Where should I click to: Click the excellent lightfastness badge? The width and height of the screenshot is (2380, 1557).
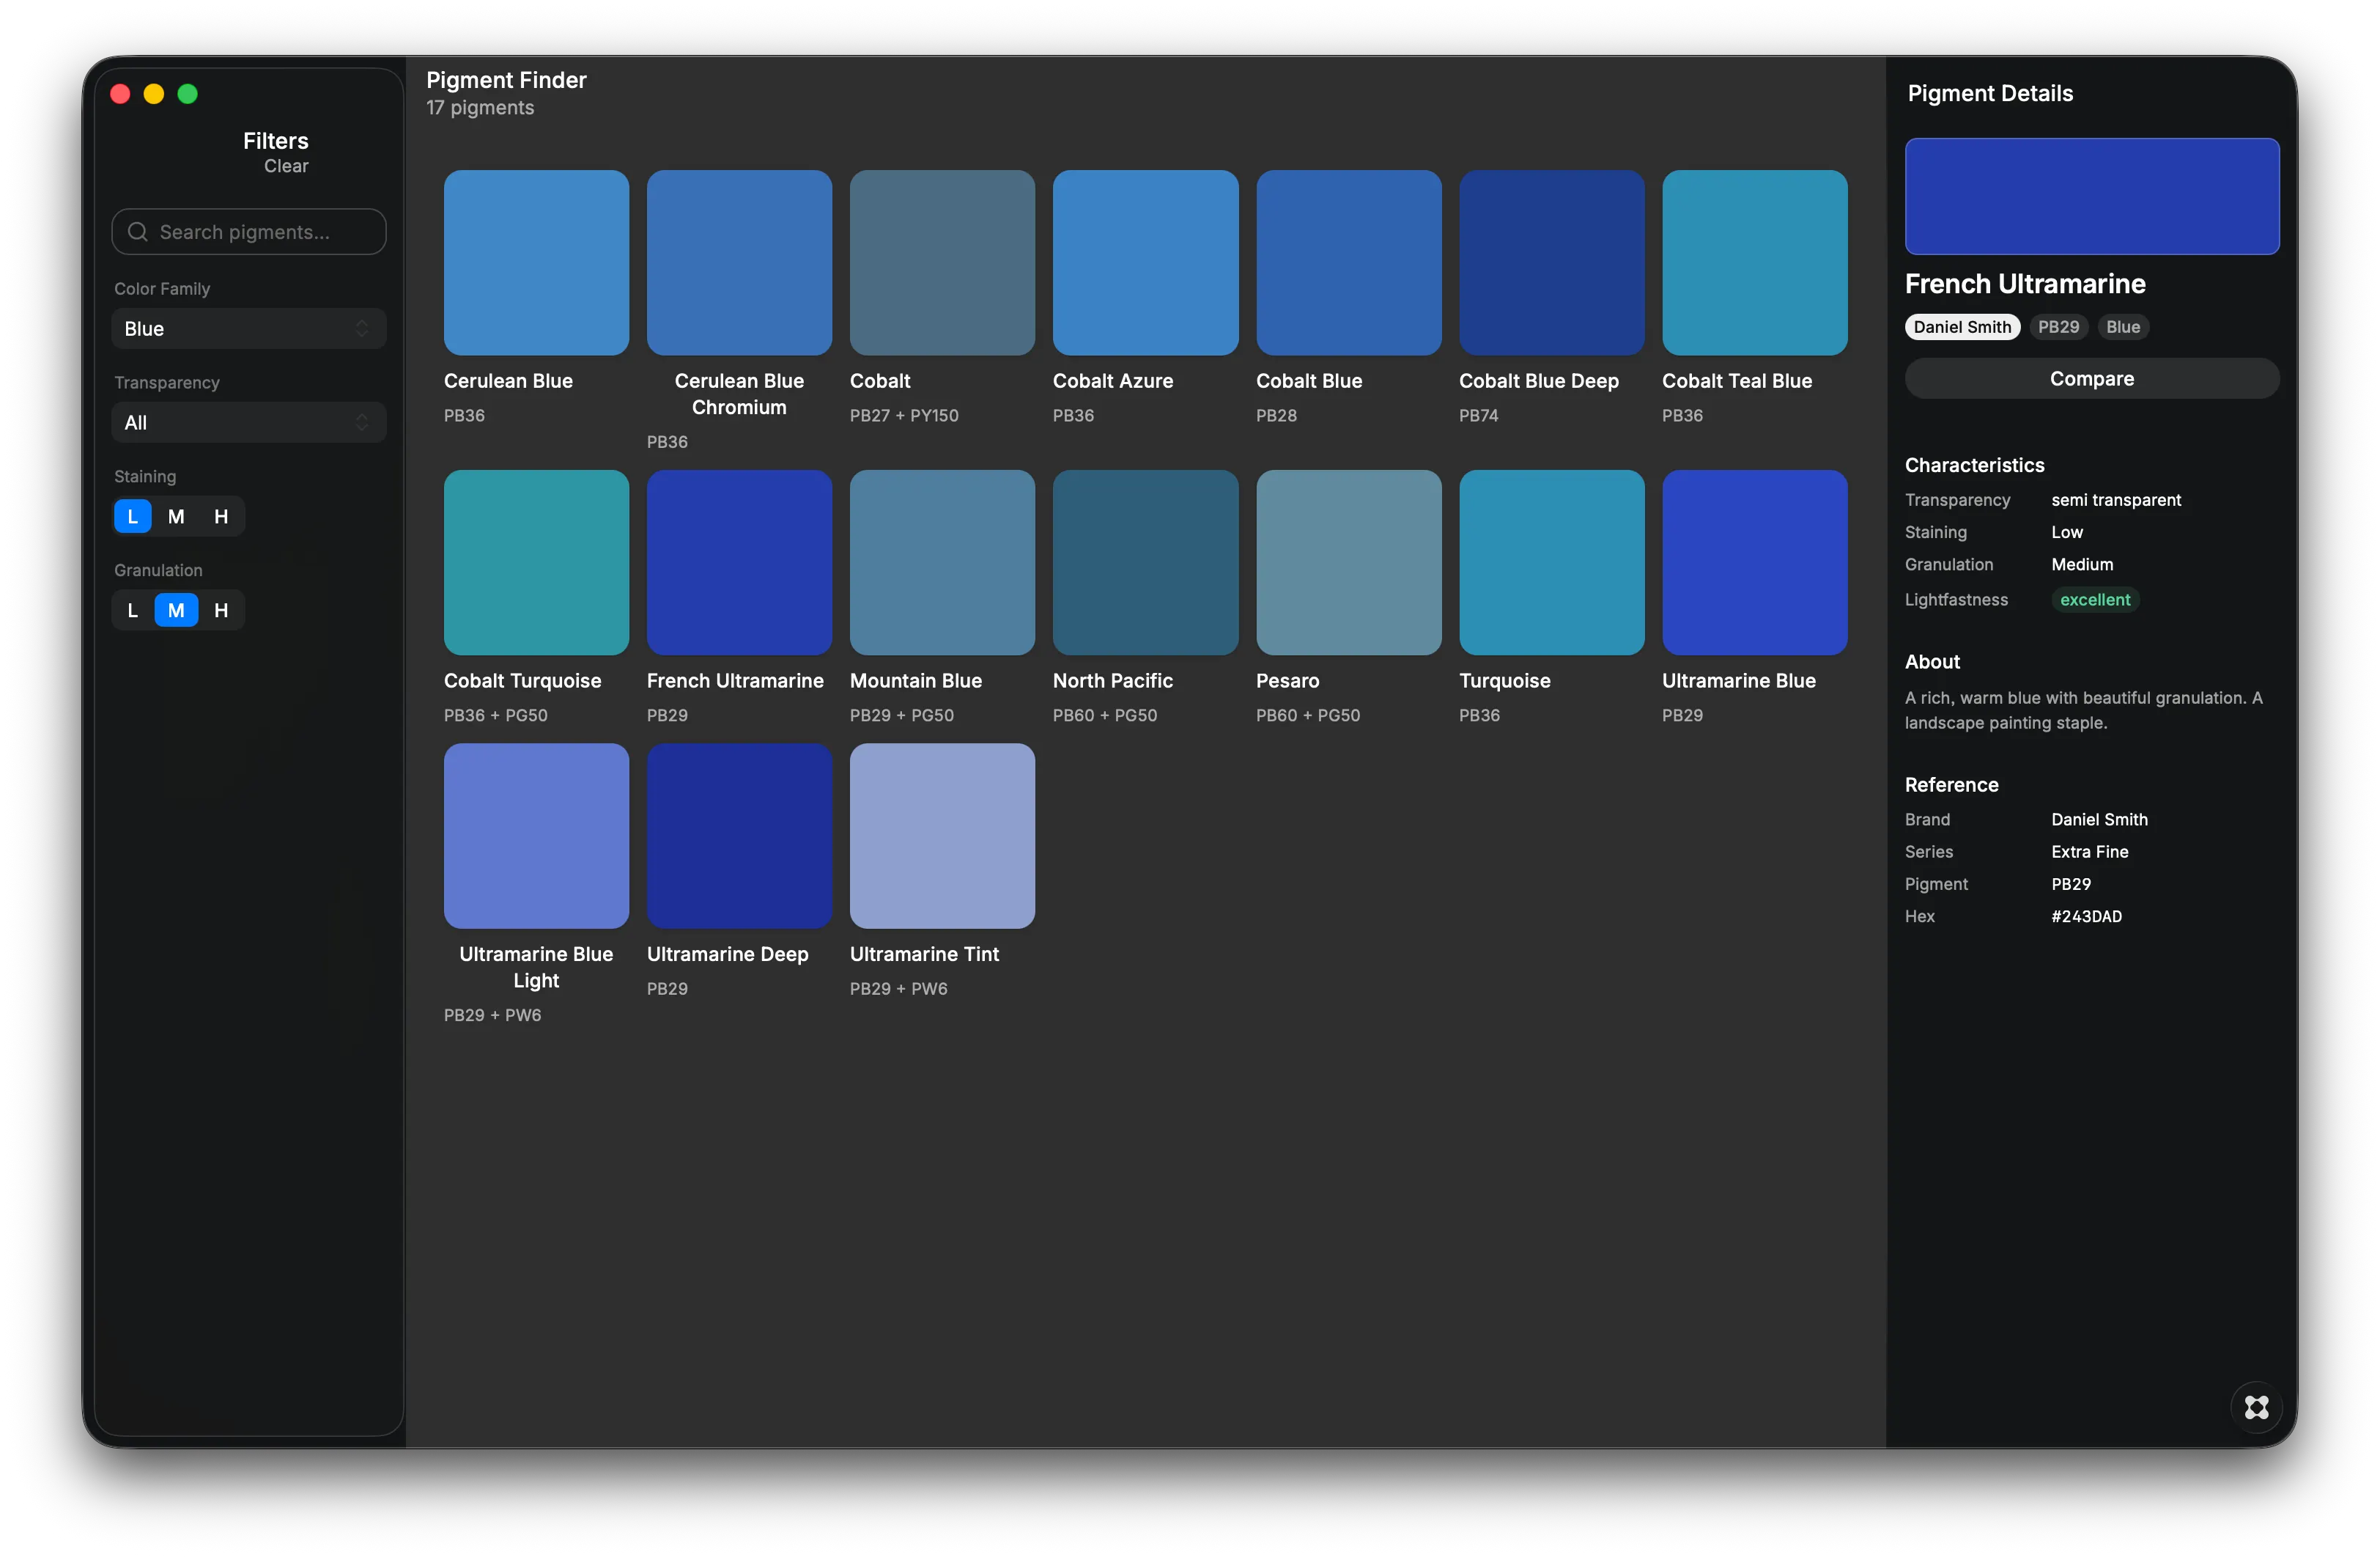click(x=2094, y=600)
